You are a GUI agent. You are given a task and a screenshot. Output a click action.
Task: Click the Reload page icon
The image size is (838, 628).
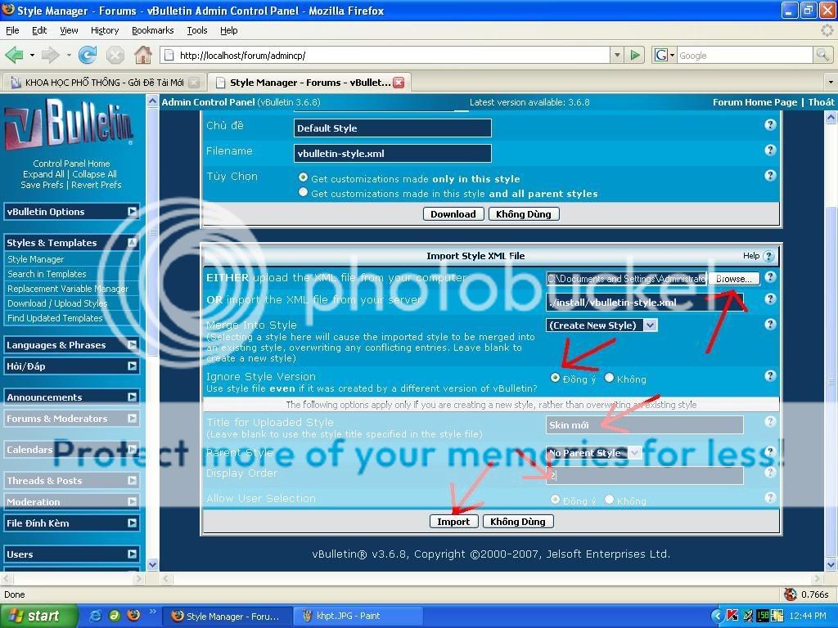coord(88,55)
